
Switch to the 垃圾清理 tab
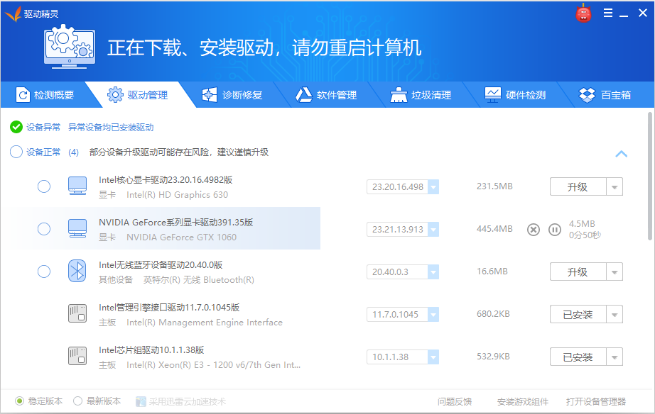422,94
